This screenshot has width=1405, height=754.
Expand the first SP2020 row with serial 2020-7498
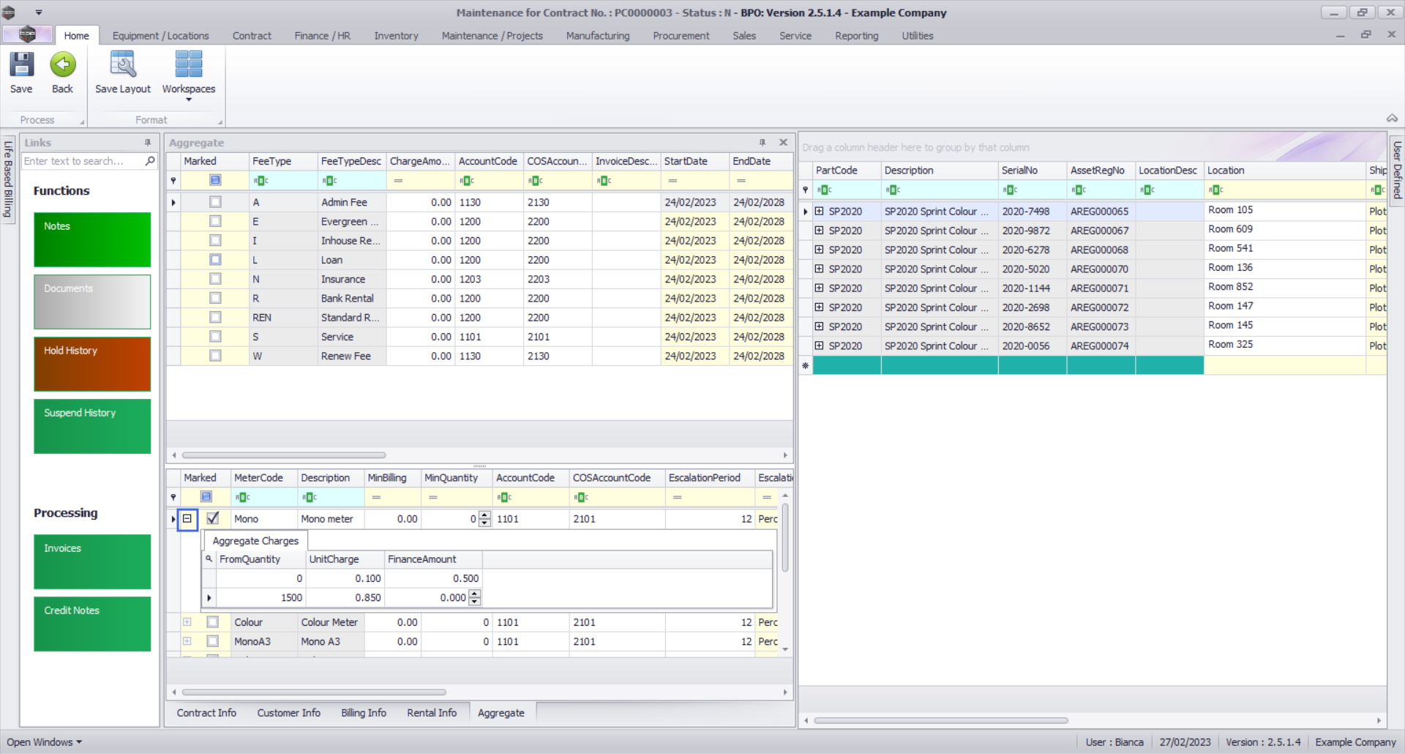tap(820, 212)
